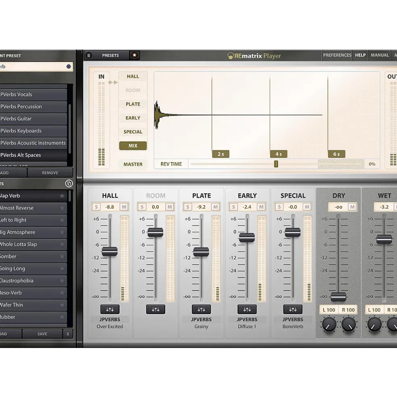Mute the HALL channel

tap(124, 207)
